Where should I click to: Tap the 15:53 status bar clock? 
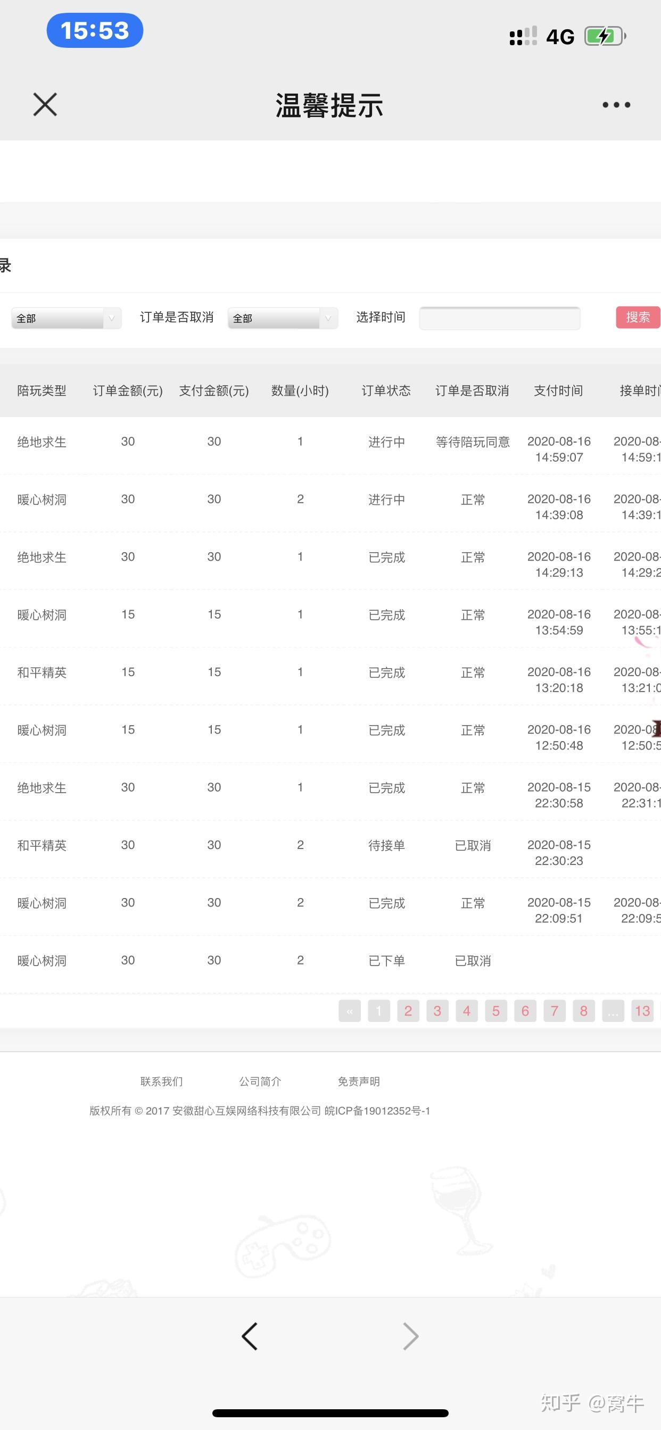point(95,30)
